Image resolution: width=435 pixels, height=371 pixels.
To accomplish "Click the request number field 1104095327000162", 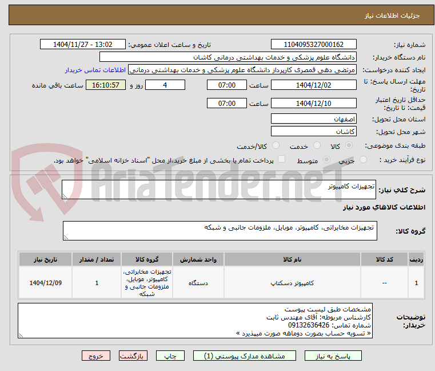I will point(313,45).
